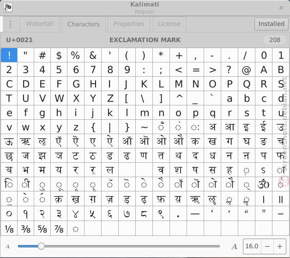The width and height of the screenshot is (290, 258).
Task: Select the capital M cell
Action: (178, 84)
